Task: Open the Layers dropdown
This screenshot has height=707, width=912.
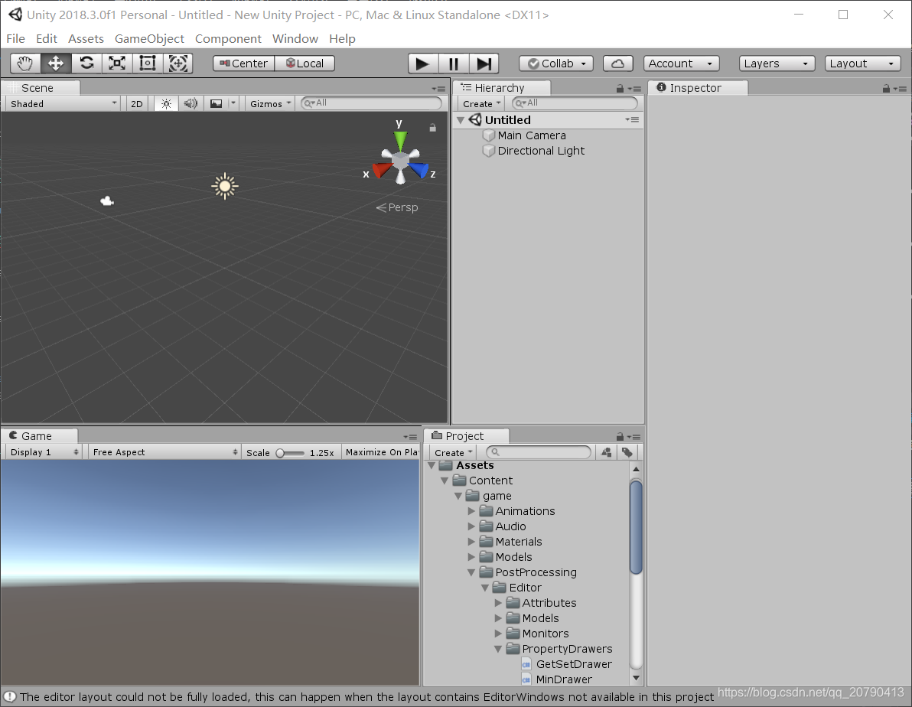Action: [777, 64]
